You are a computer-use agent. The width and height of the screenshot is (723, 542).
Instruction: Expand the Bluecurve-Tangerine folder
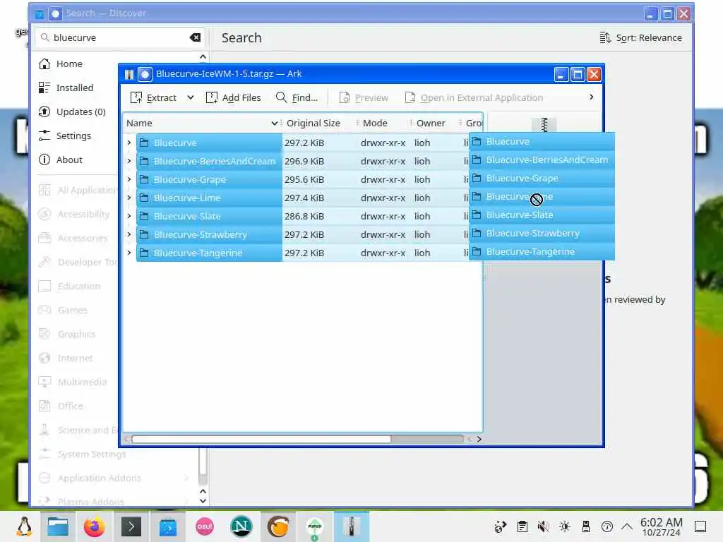click(129, 253)
